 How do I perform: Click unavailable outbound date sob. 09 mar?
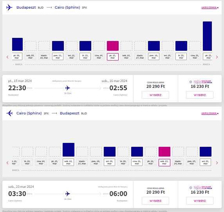(x=30, y=57)
